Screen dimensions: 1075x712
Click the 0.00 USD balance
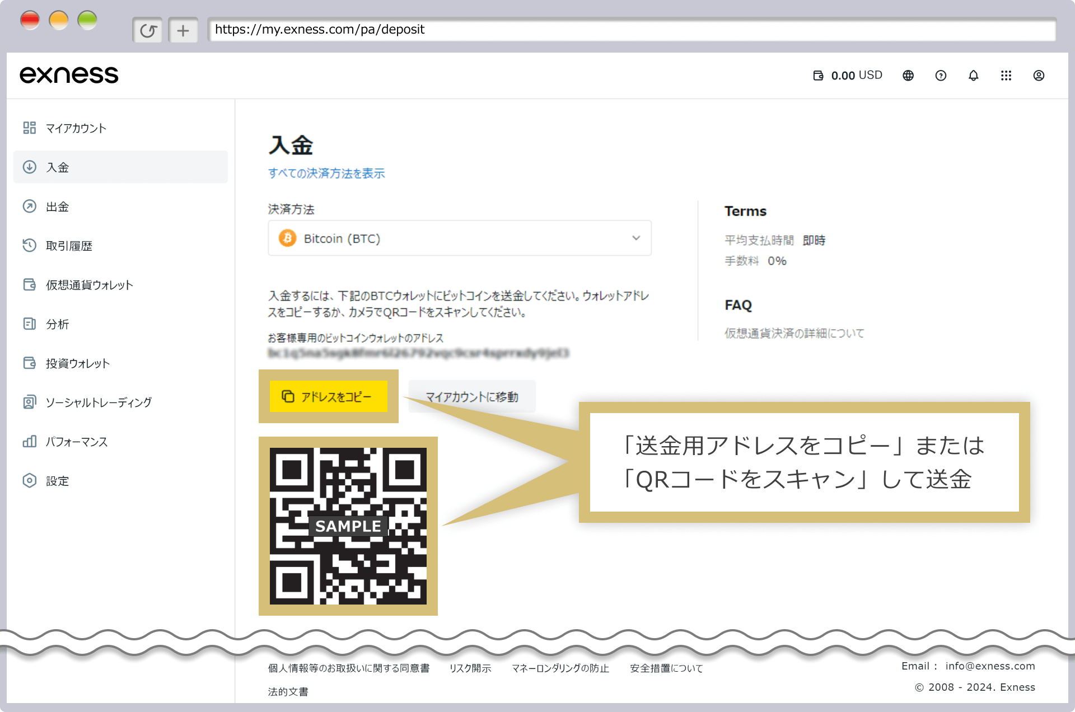point(857,76)
